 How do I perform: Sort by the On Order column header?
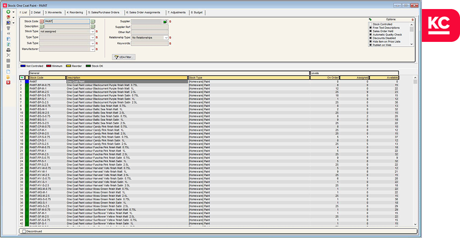(325, 78)
